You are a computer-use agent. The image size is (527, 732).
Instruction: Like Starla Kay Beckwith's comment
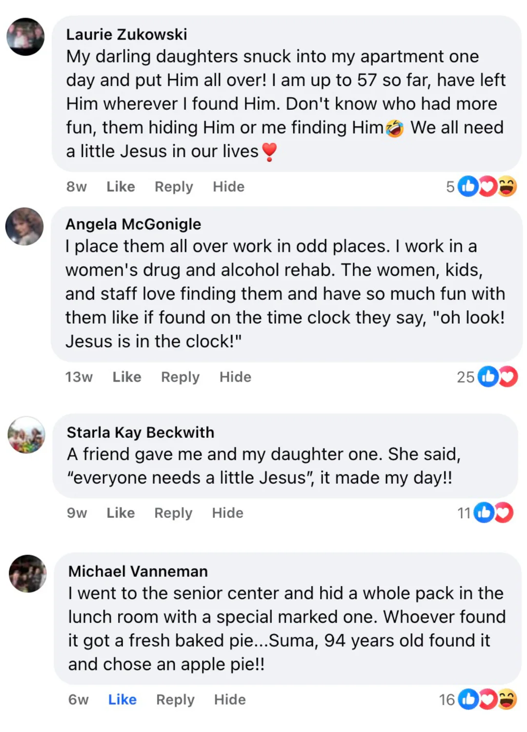[x=121, y=513]
